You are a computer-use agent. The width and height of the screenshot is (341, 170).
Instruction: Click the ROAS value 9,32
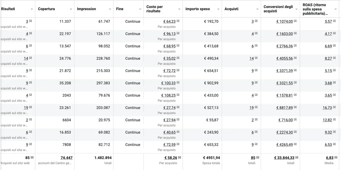coord(328,132)
